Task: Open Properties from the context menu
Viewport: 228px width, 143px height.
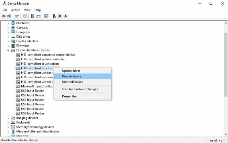Action: [82, 96]
